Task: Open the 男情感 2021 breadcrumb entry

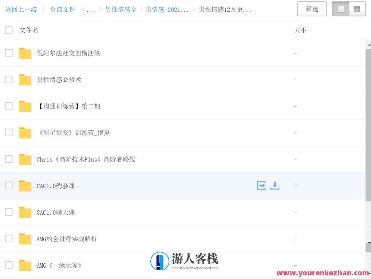Action: pyautogui.click(x=166, y=9)
